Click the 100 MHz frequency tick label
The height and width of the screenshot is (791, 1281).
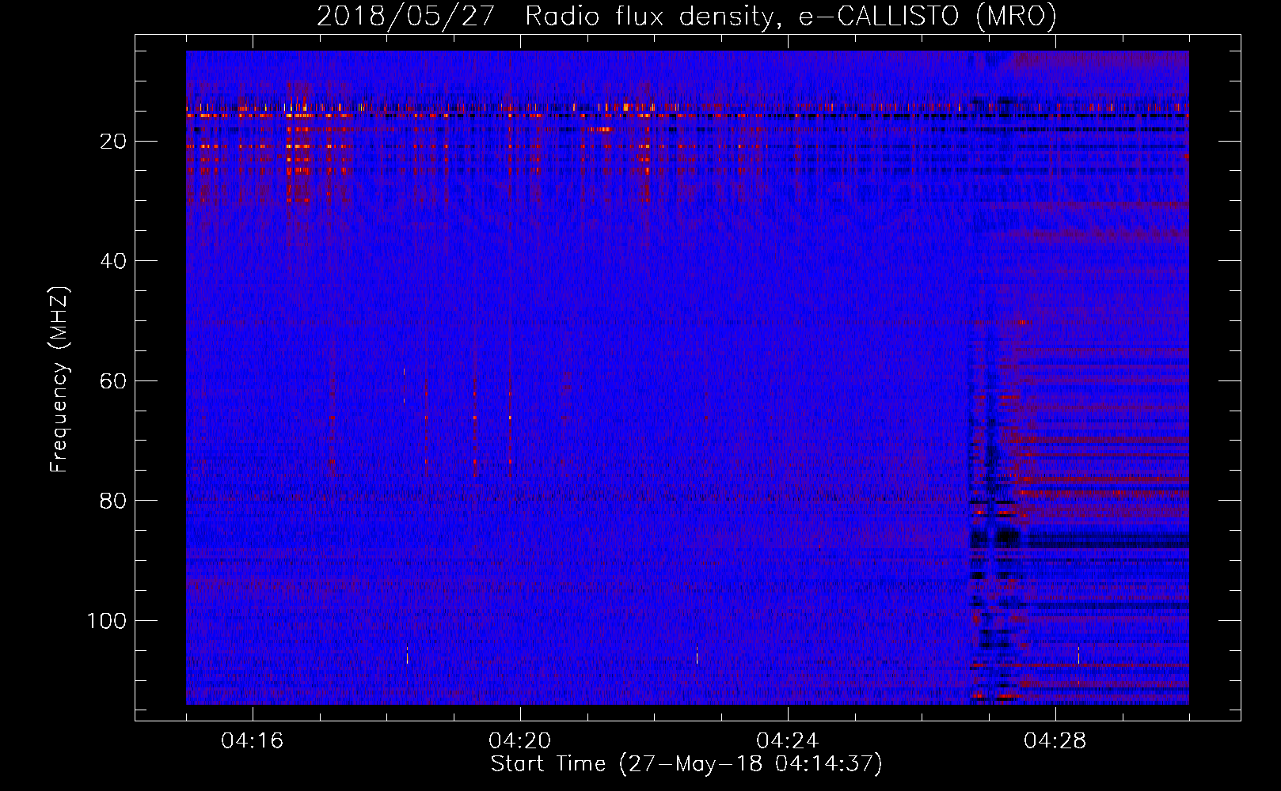tap(107, 621)
